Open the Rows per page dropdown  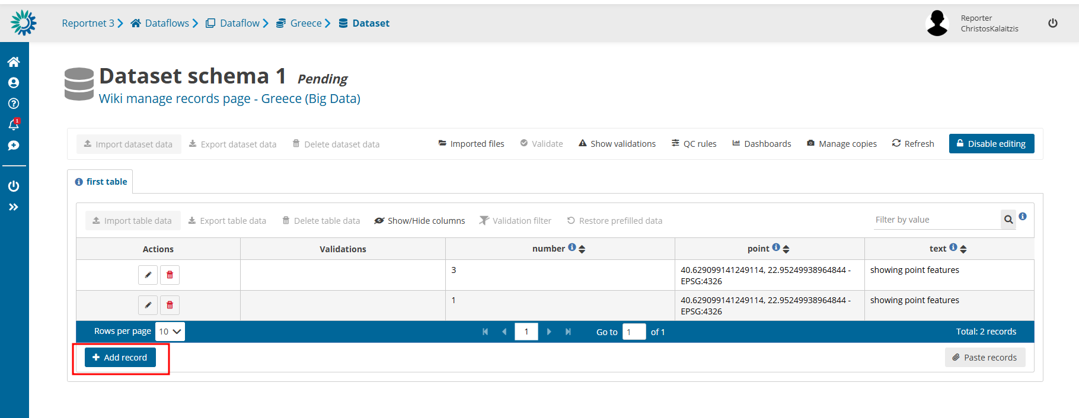[x=170, y=332]
